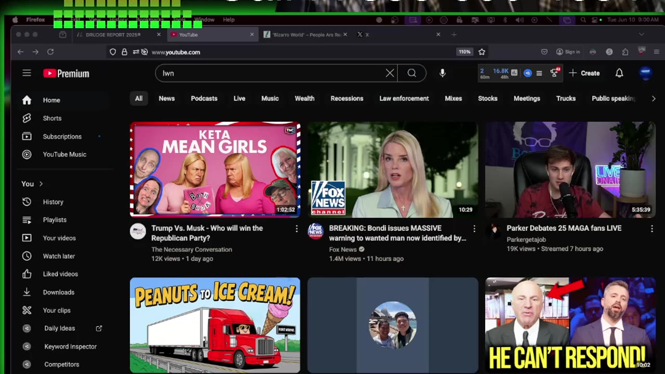
Task: Open YouTube notifications bell
Action: coord(619,73)
